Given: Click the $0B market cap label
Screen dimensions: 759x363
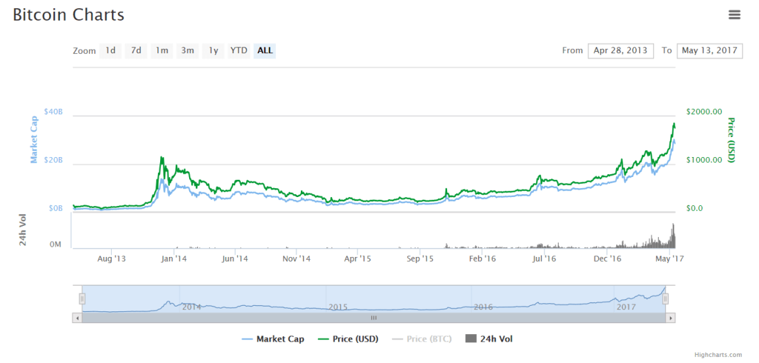Looking at the screenshot, I should pos(55,208).
